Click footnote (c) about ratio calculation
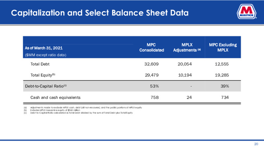 (78, 113)
